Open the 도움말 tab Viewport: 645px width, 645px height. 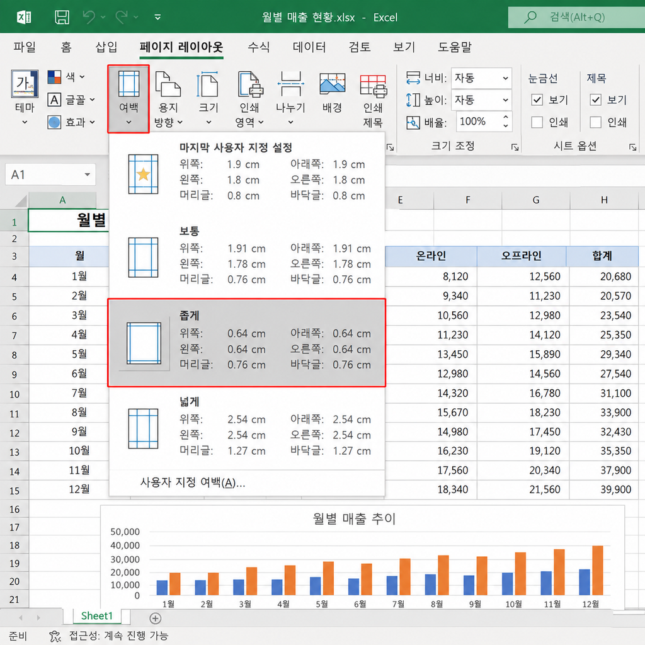(455, 47)
